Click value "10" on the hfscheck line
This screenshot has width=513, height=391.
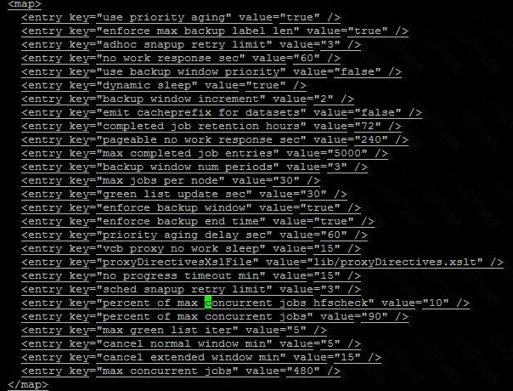click(436, 303)
